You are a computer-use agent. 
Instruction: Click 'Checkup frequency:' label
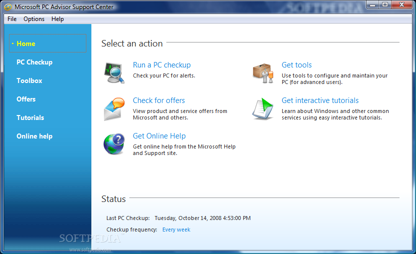pos(132,229)
